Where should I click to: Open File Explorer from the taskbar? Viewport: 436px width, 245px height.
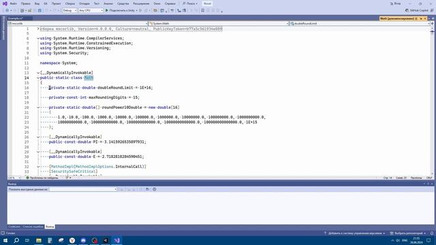click(x=39, y=240)
